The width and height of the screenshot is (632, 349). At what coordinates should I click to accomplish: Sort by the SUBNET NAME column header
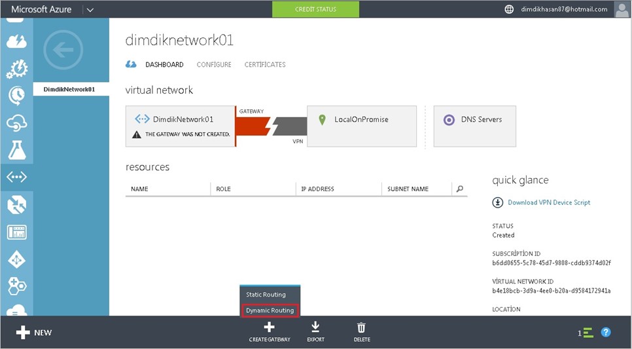pos(408,189)
